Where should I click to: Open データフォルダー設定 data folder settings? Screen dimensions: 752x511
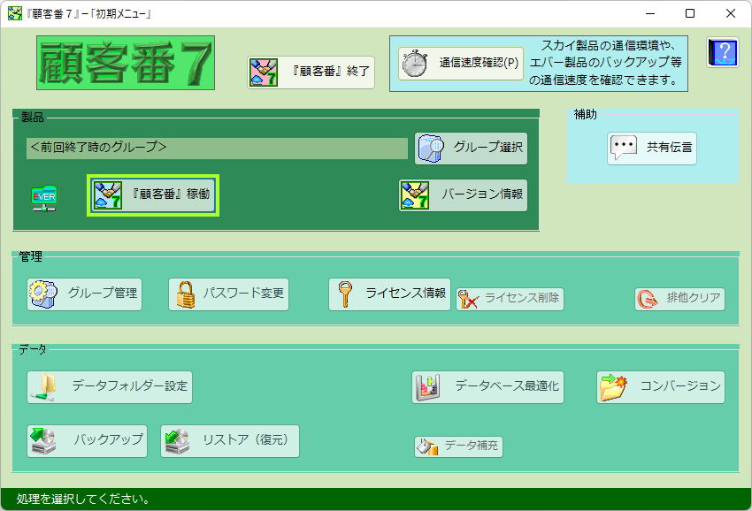pyautogui.click(x=110, y=387)
